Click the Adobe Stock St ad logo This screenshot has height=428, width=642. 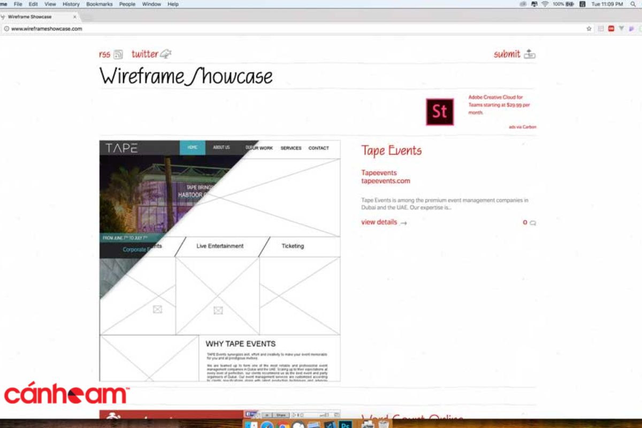pyautogui.click(x=440, y=112)
